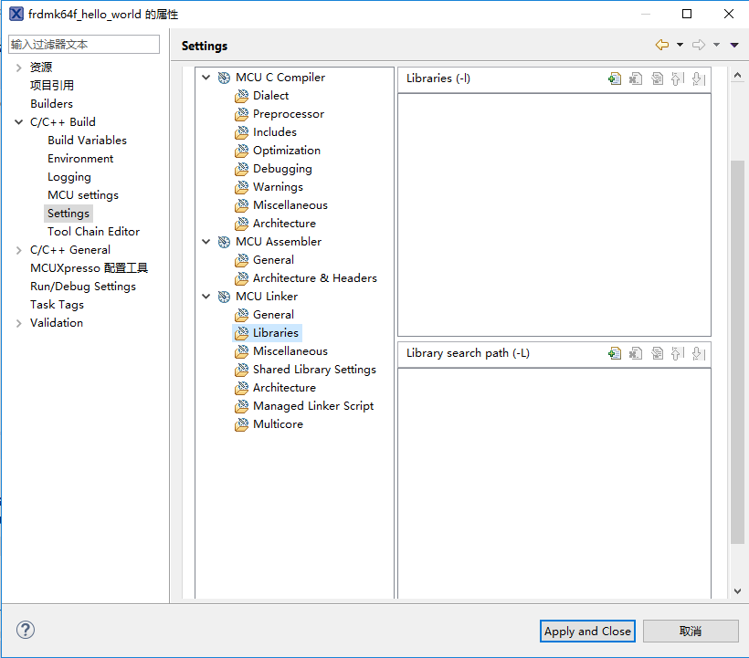This screenshot has width=749, height=658.
Task: Click the filter text input field
Action: click(84, 44)
